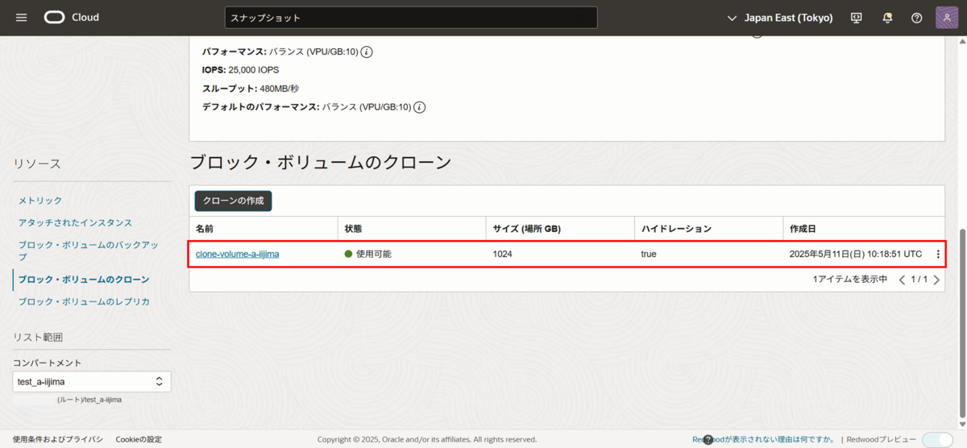The image size is (967, 448).
Task: Click the スループット 480MB/秒 text
Action: 251,89
